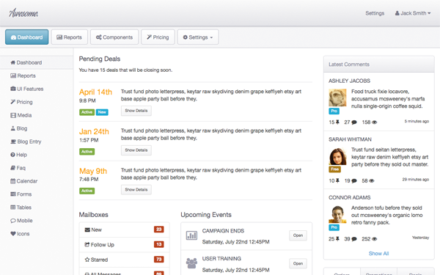Open the Components top nav button
Screen dimensions: 440x275
pos(114,37)
